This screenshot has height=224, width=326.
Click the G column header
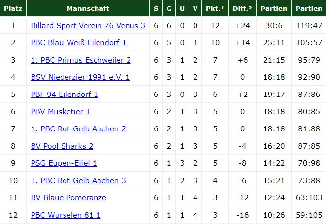169,8
